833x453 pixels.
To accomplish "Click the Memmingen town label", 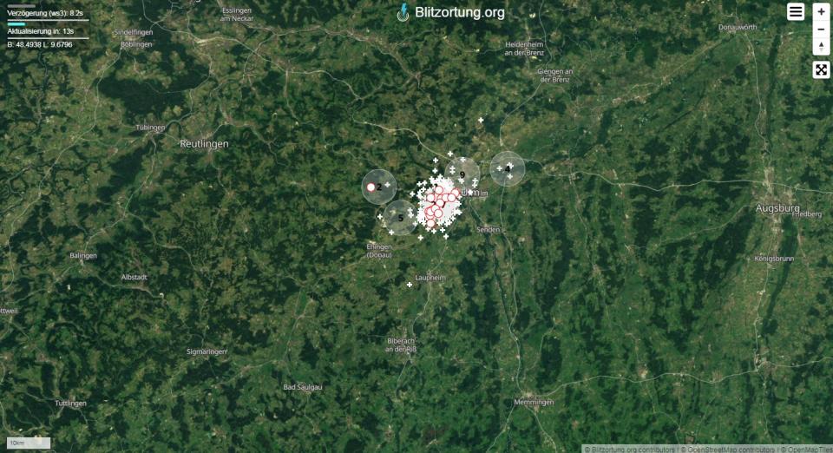I will pos(534,403).
